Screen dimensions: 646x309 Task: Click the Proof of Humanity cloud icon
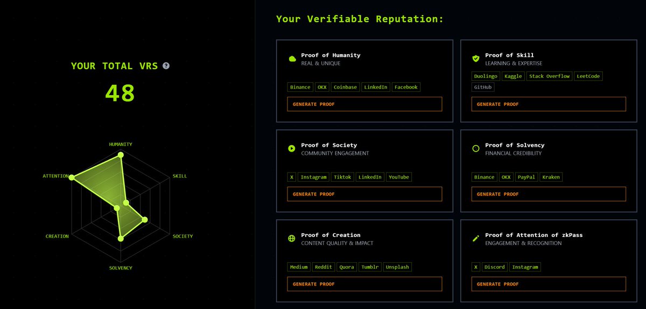292,59
